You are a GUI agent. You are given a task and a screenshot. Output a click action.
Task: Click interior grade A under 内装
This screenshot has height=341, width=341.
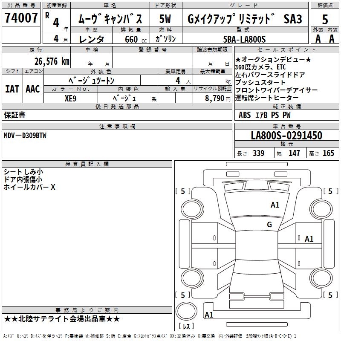(332, 39)
